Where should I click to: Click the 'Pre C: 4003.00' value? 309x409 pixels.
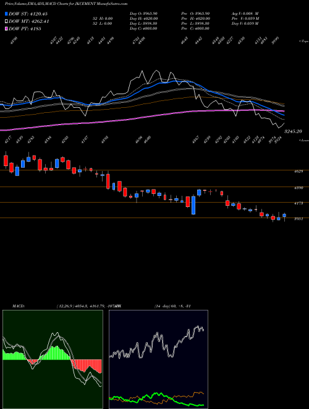point(195,29)
